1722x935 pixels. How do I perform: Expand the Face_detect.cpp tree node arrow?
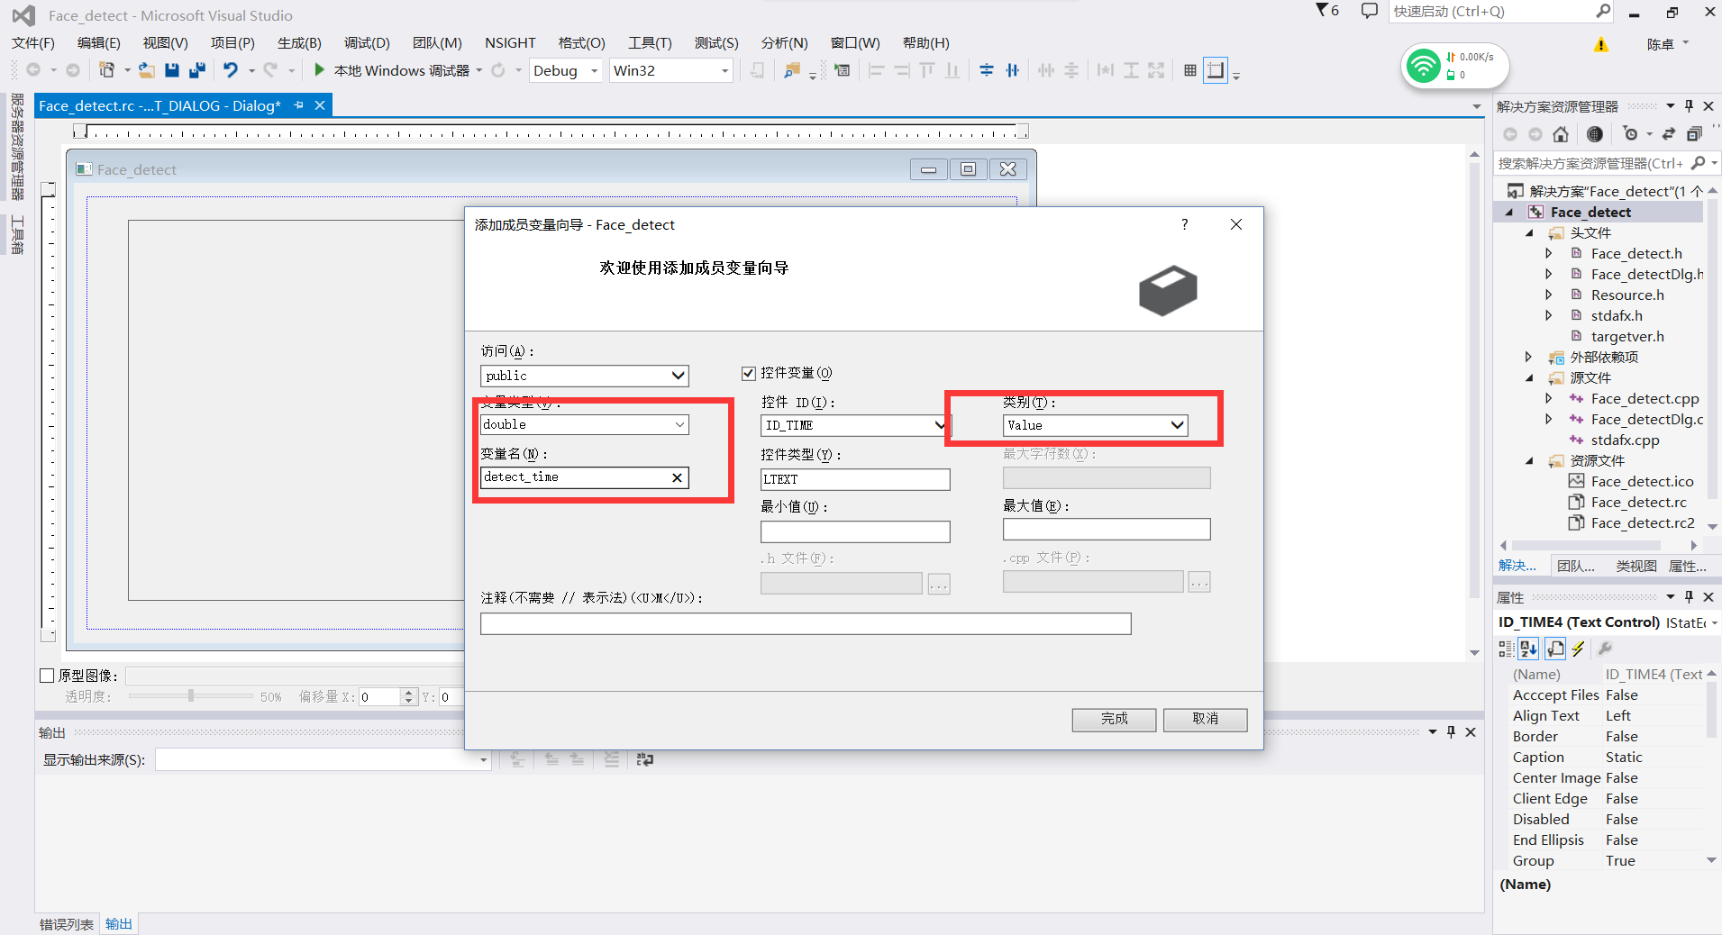1549,399
